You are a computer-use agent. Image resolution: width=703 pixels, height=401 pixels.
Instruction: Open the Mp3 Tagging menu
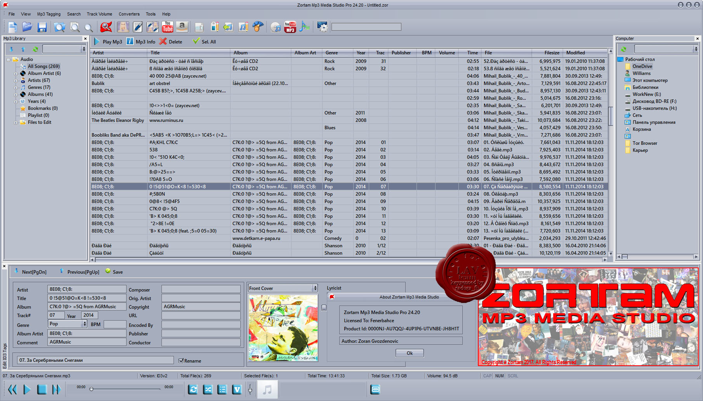click(49, 14)
